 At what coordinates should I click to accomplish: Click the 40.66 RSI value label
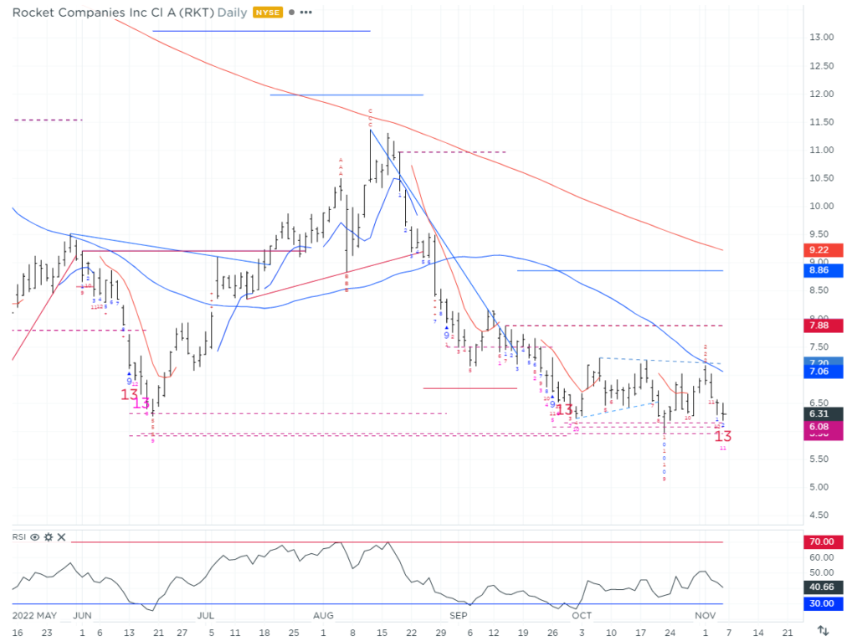pyautogui.click(x=824, y=587)
